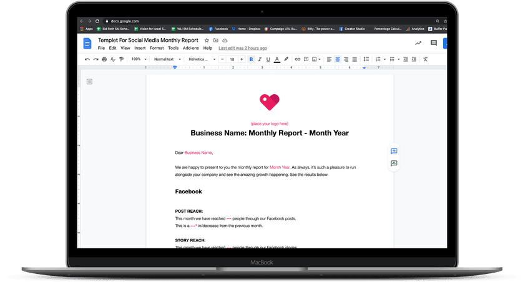This screenshot has height=282, width=523.
Task: Open the text color picker
Action: coord(277,59)
